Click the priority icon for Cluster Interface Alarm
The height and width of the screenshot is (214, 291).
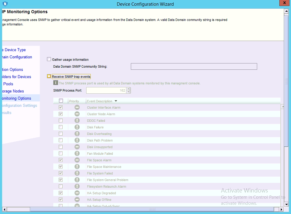pos(77,107)
